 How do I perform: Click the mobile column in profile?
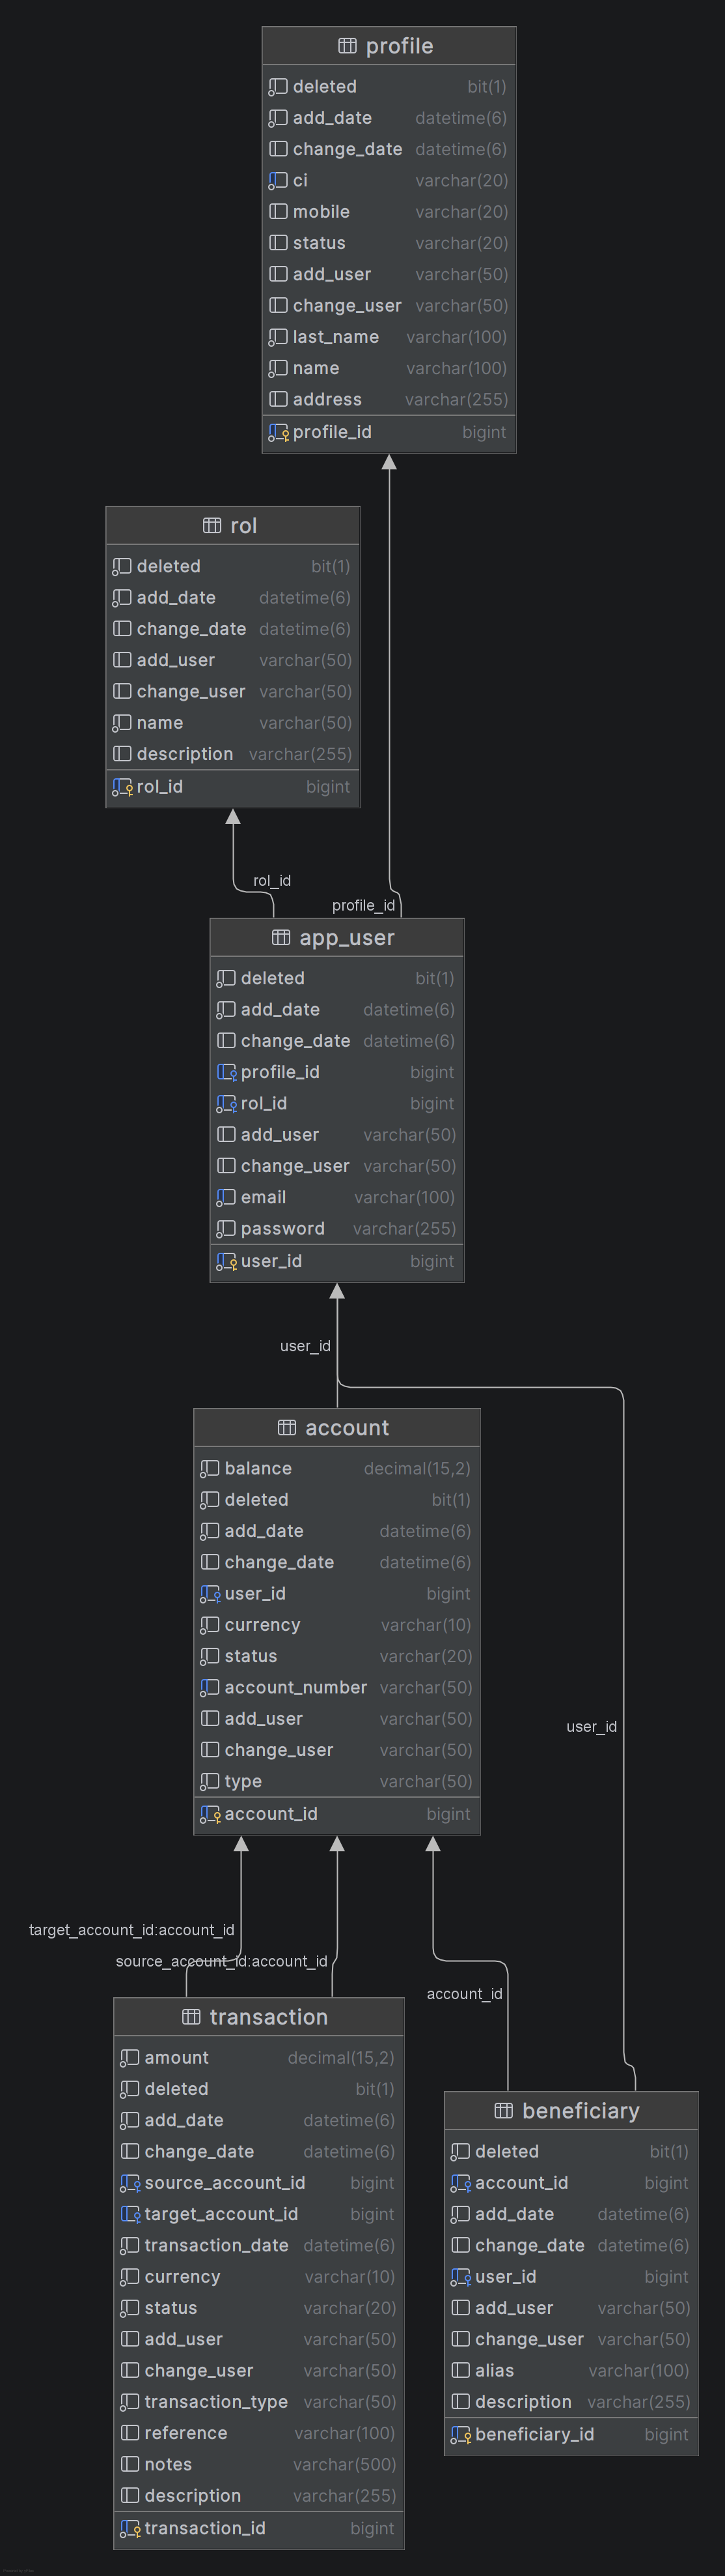(x=389, y=212)
